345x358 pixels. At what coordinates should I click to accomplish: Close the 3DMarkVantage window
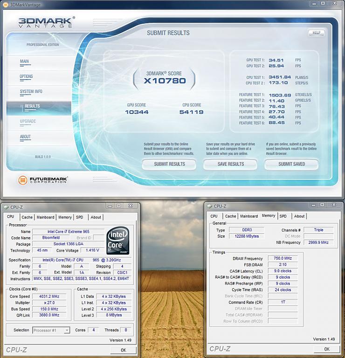tap(335, 3)
